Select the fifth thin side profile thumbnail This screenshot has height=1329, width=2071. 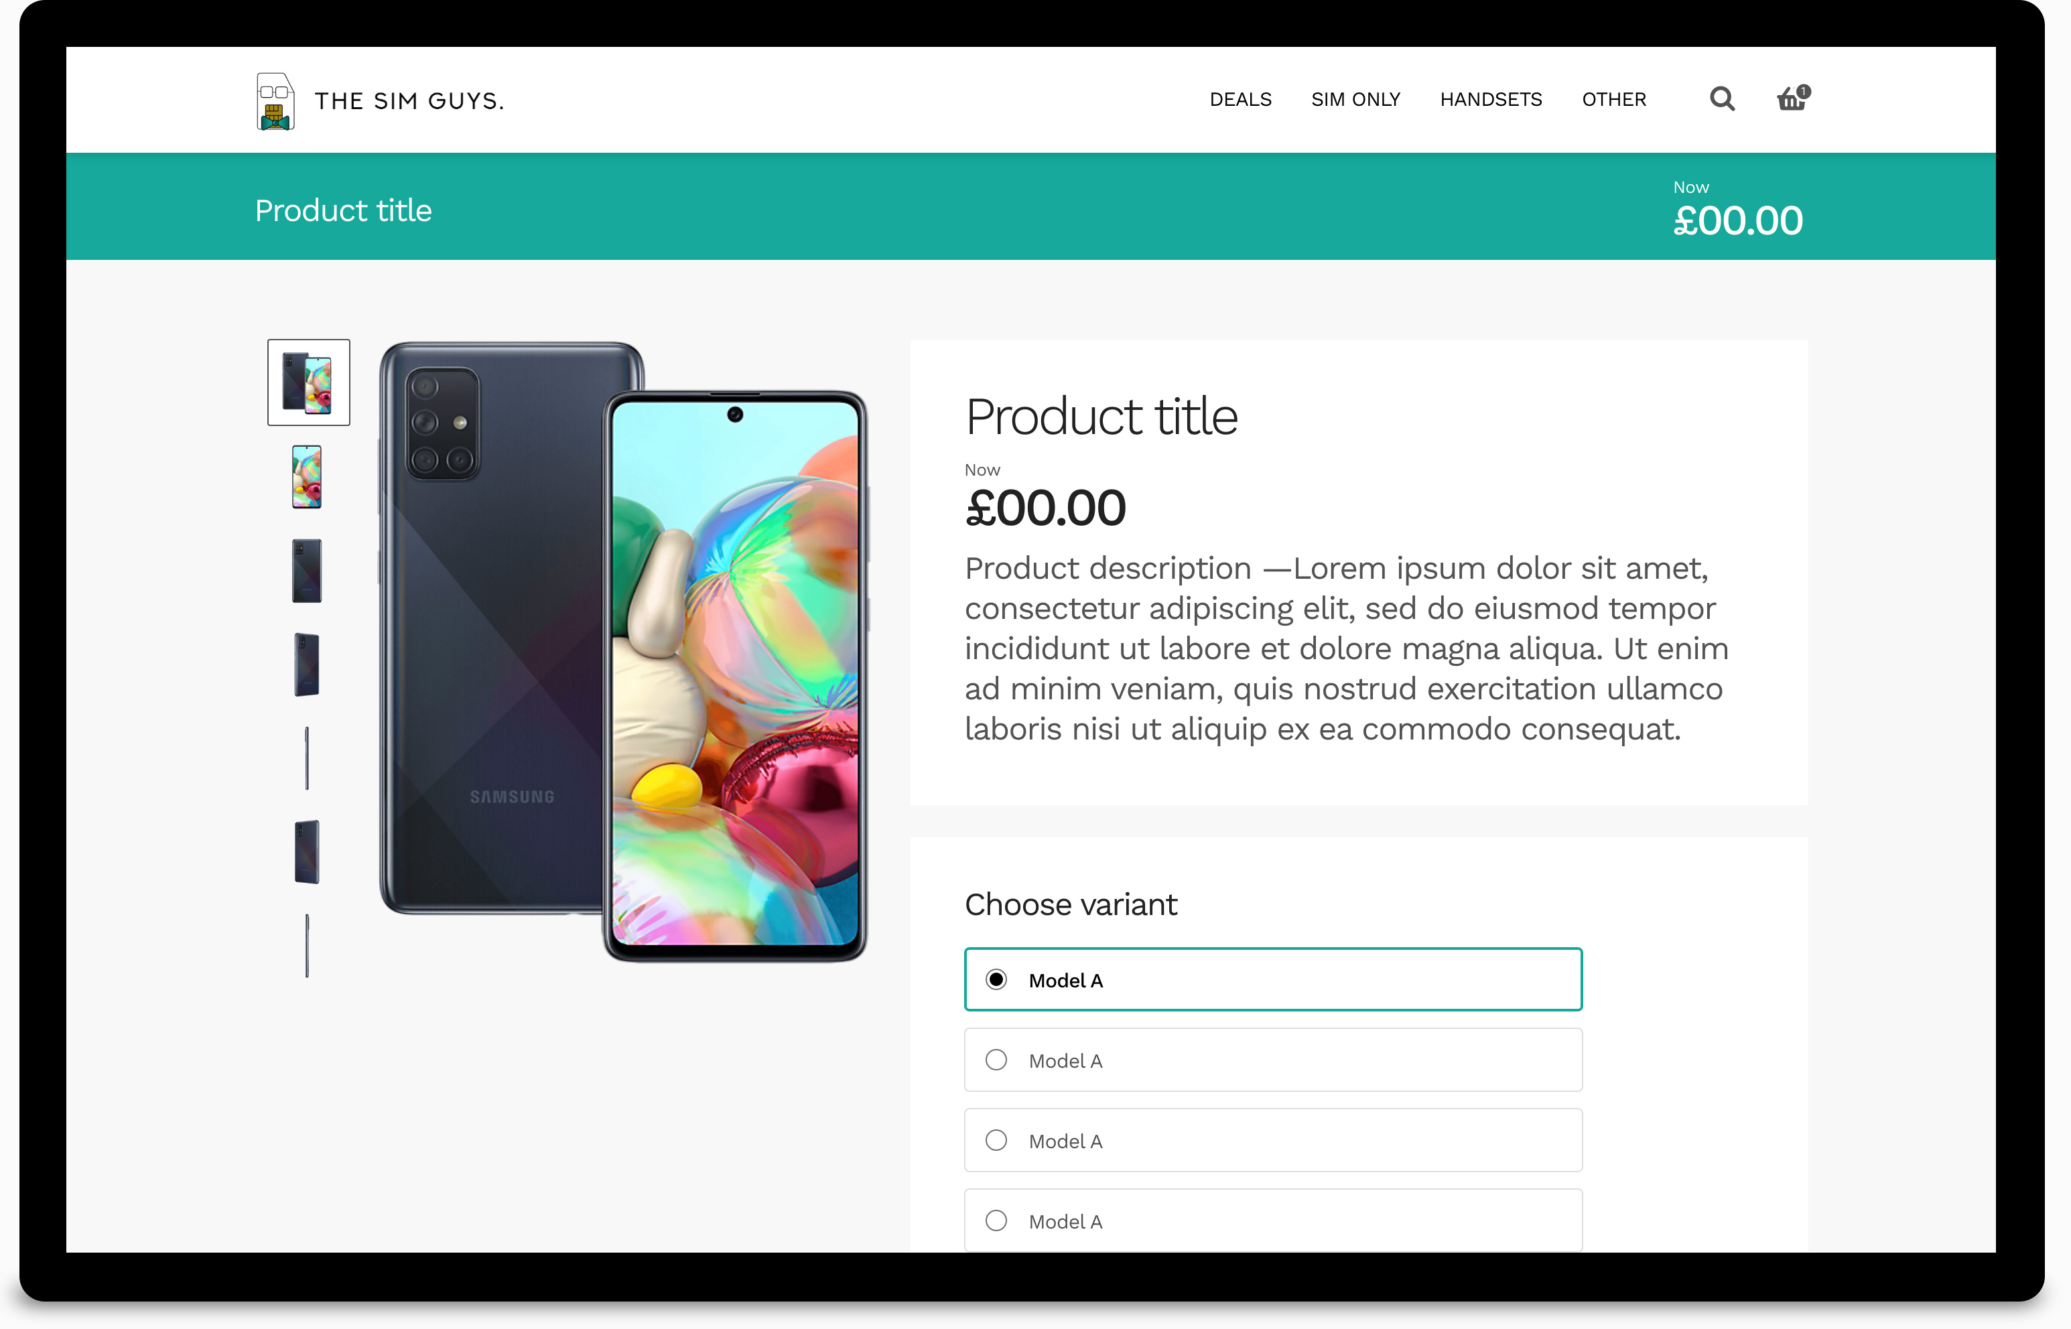coord(306,758)
